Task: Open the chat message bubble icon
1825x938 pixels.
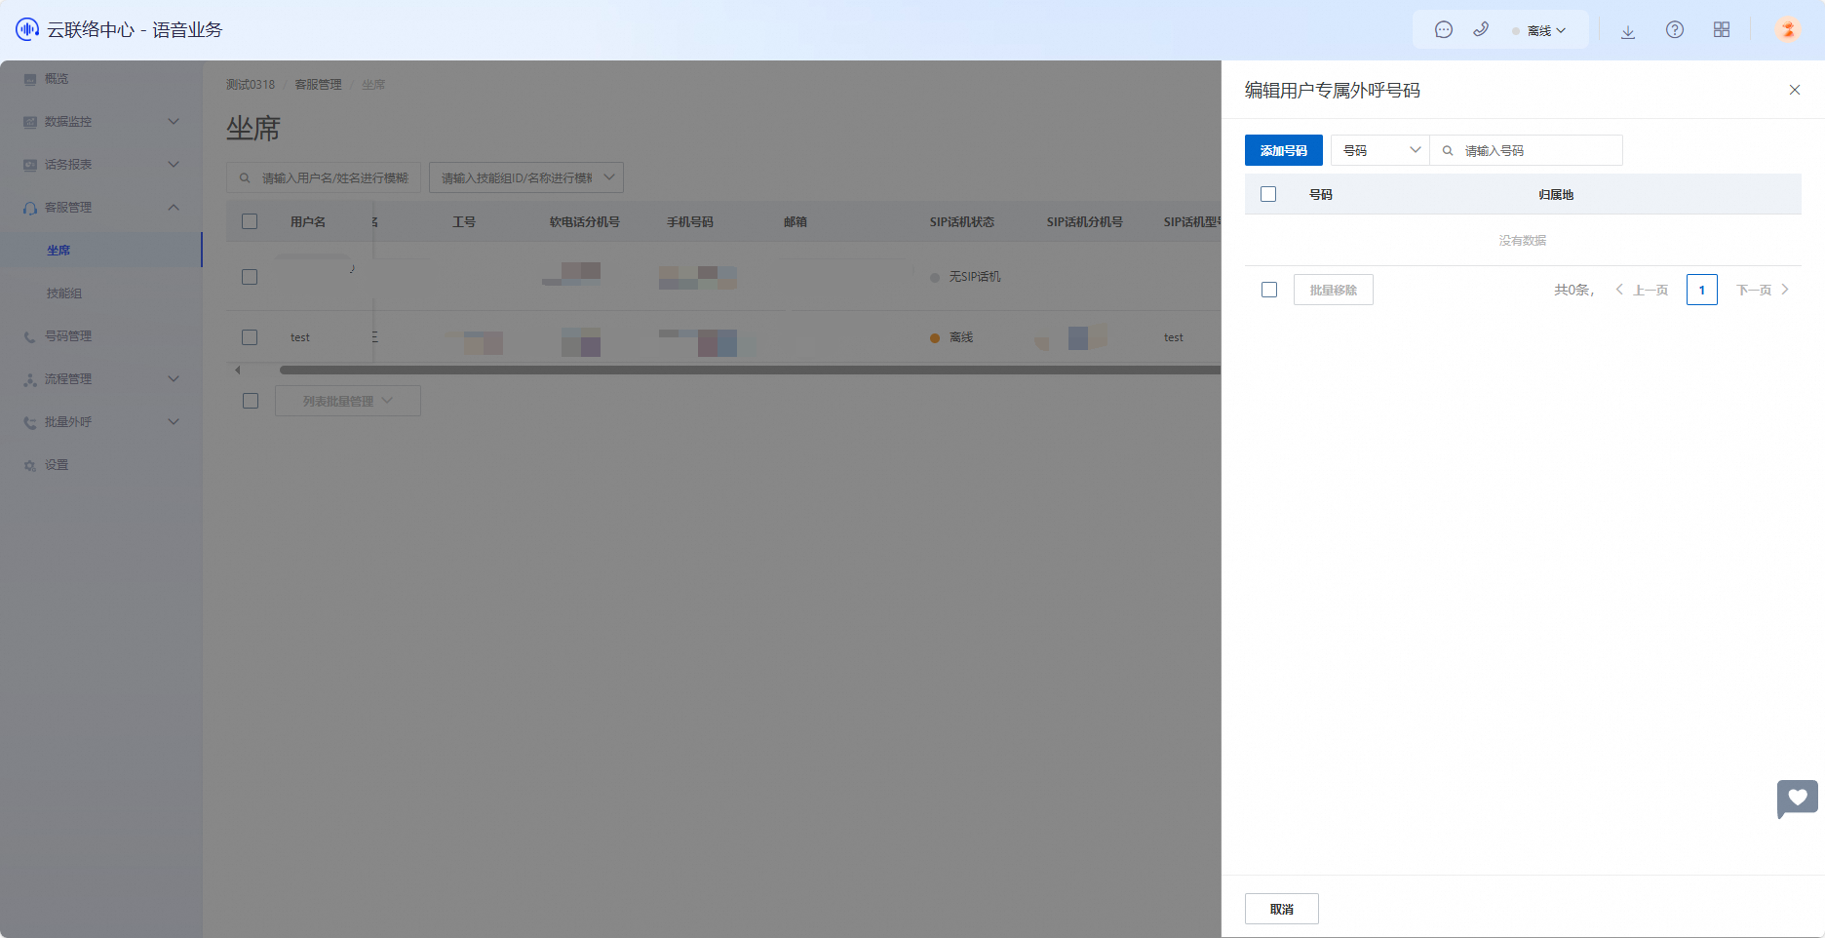Action: [x=1444, y=30]
